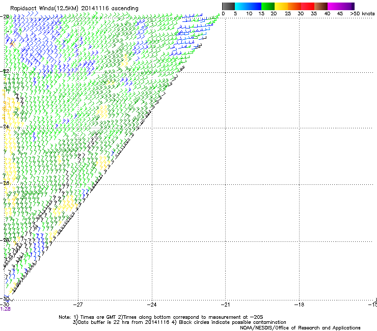Click the '-22' latitude axis label
This screenshot has width=377, height=331.
click(x=5, y=71)
